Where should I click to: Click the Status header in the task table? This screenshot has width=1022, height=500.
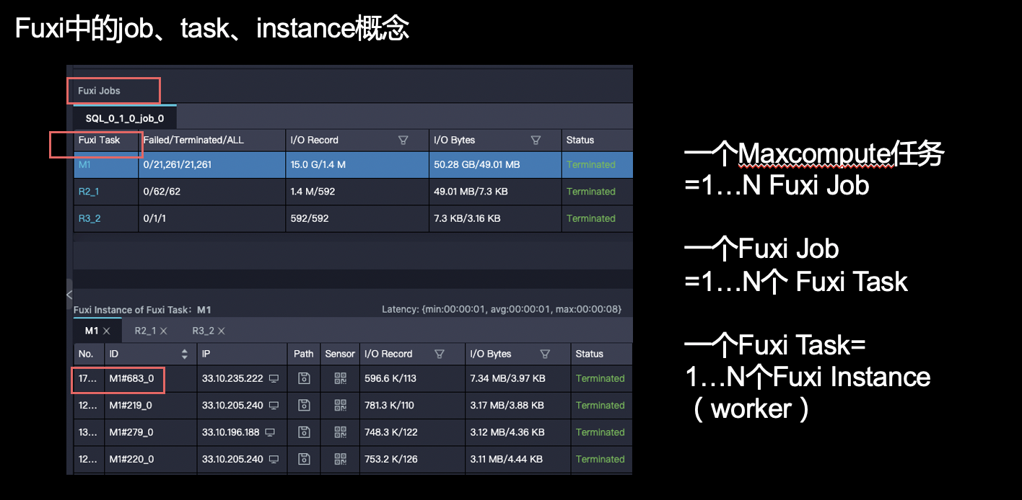[x=580, y=140]
